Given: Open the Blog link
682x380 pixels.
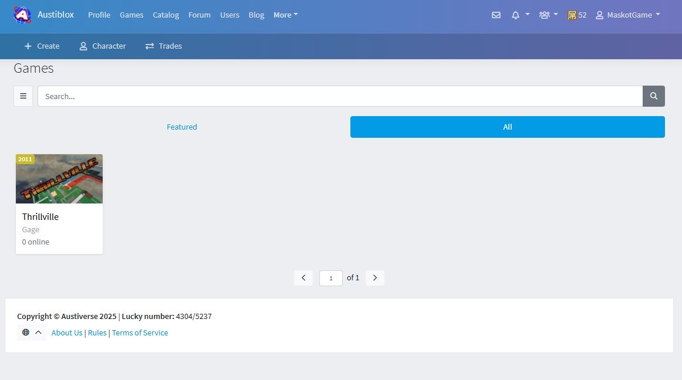Looking at the screenshot, I should tap(256, 15).
